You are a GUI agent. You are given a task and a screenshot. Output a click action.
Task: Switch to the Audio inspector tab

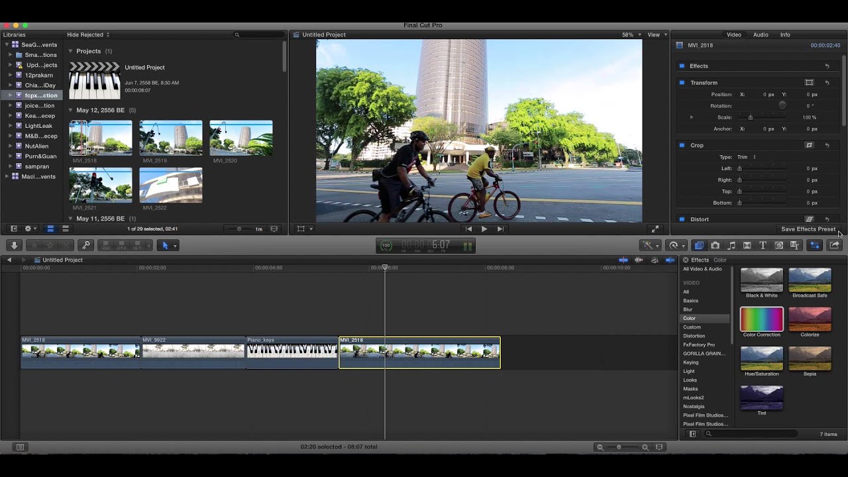tap(761, 34)
